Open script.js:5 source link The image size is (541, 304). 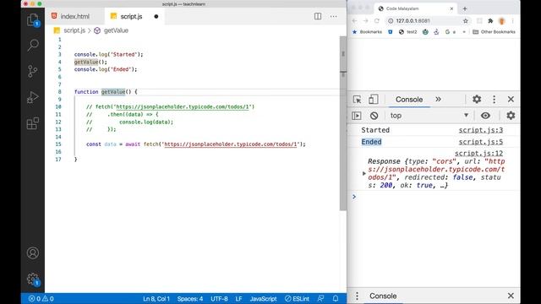[481, 142]
